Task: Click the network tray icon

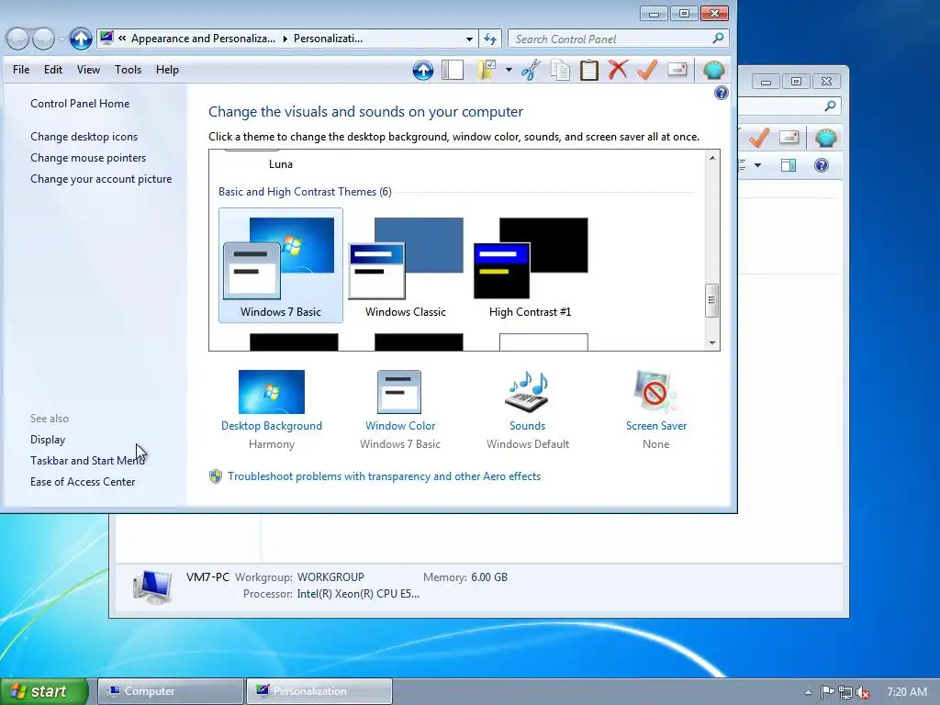Action: point(845,692)
